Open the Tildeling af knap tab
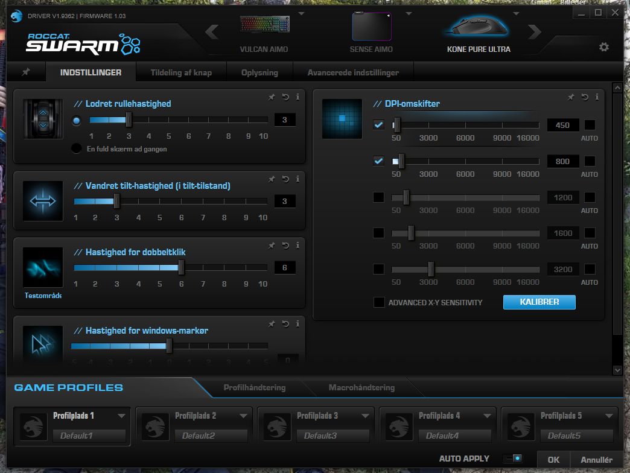This screenshot has width=630, height=473. (x=181, y=72)
